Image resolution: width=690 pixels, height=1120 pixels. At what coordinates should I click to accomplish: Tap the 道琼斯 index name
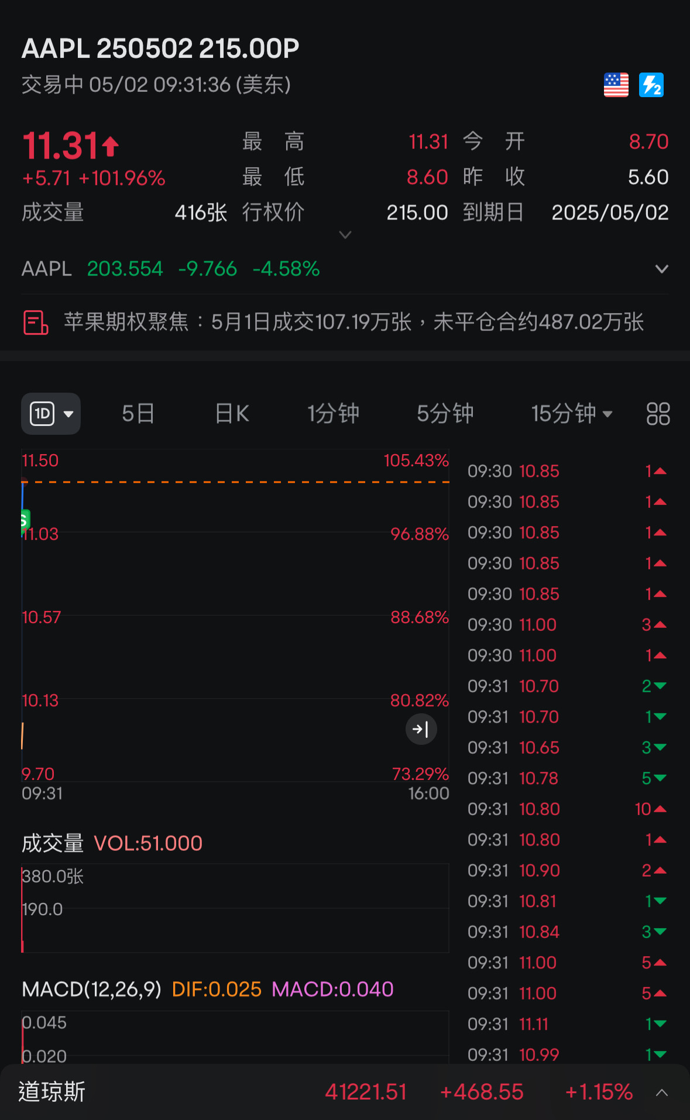point(52,1092)
